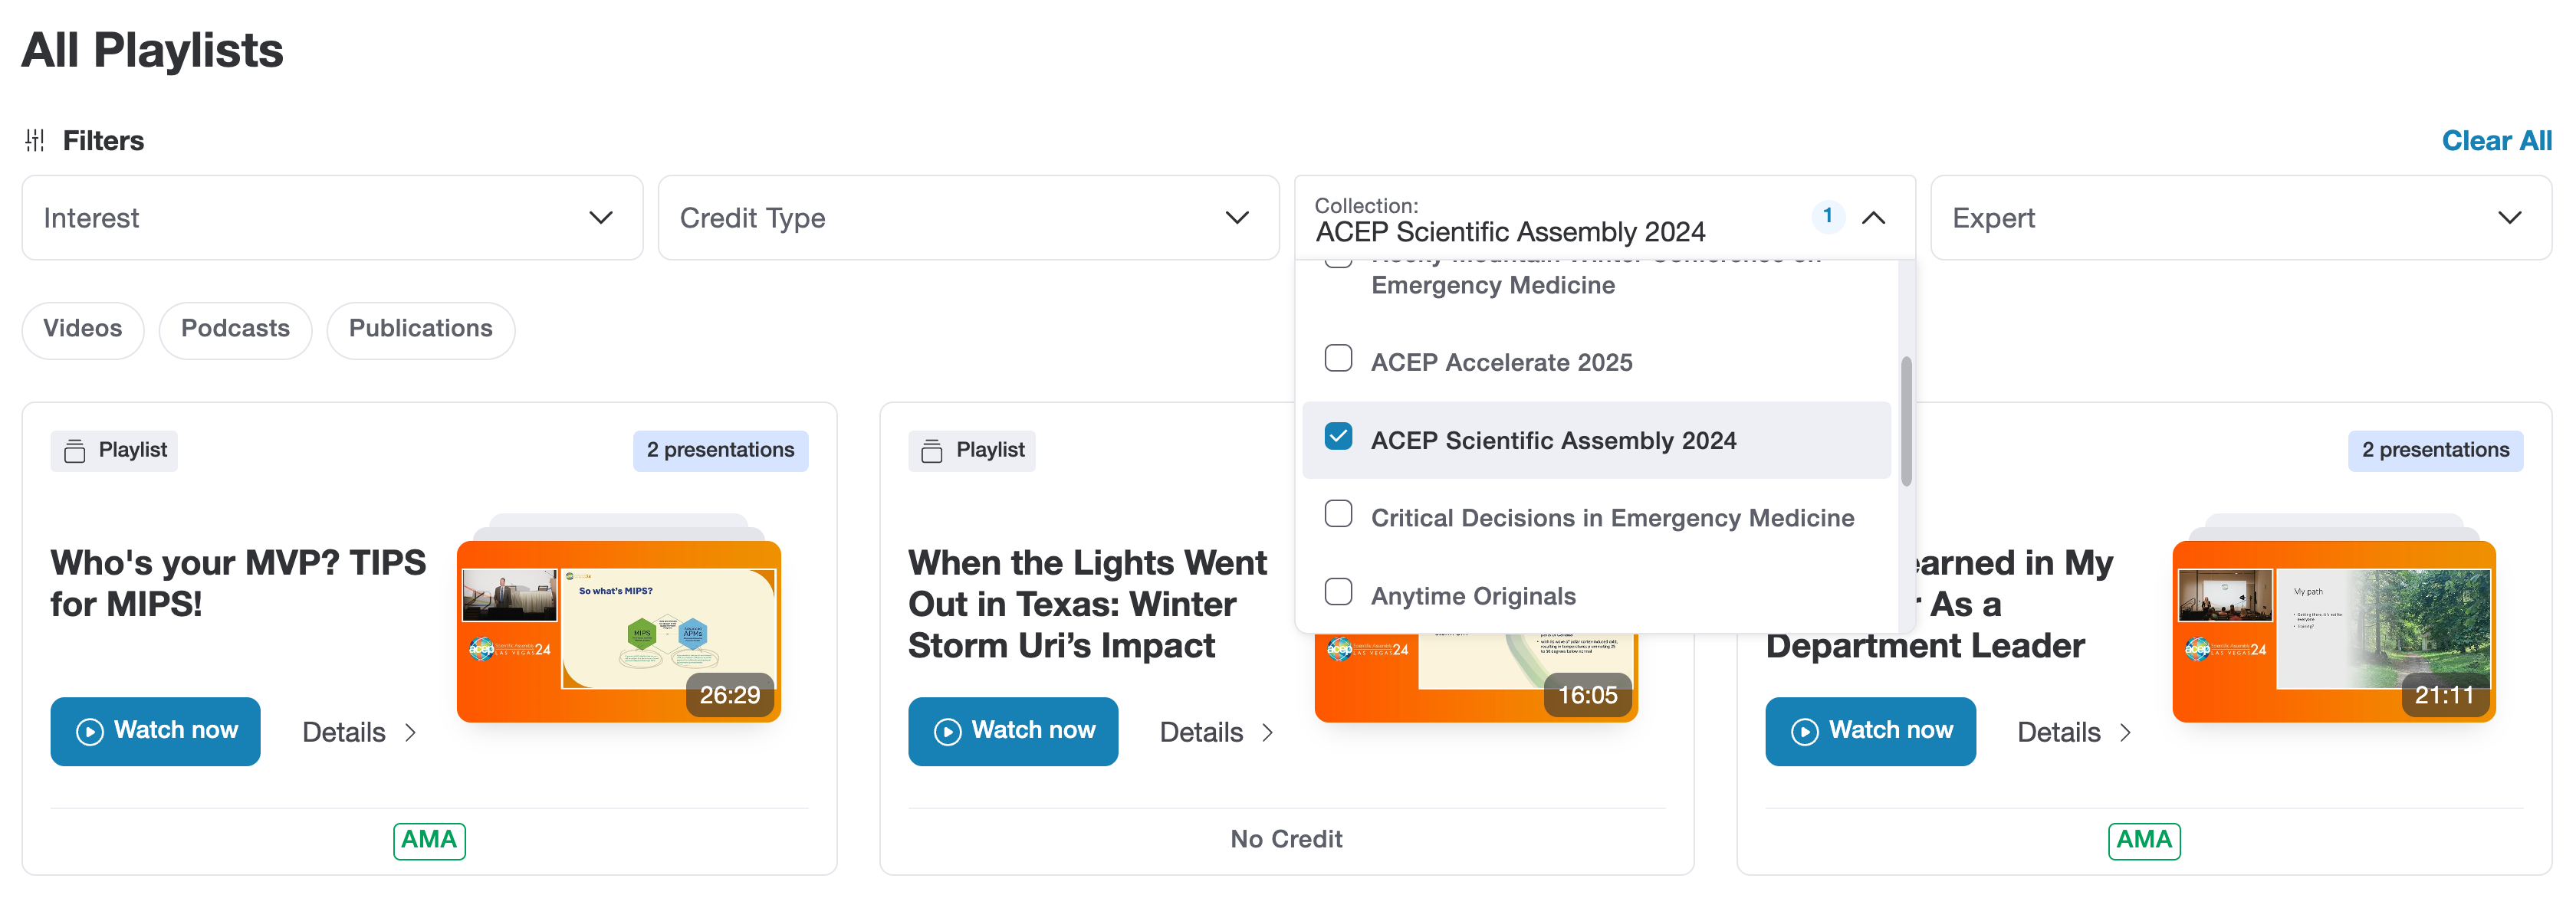Viewport: 2576px width, 898px height.
Task: Open Details for the Winter Storm Uri playlist
Action: tap(1204, 731)
